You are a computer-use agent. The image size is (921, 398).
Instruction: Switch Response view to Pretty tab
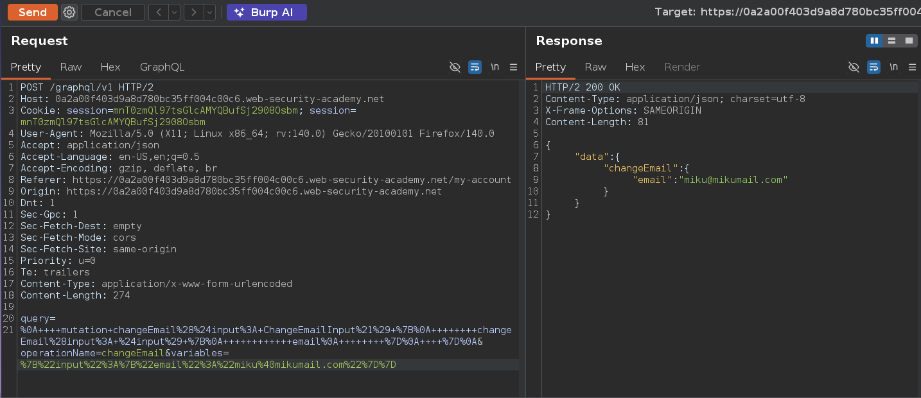click(550, 67)
